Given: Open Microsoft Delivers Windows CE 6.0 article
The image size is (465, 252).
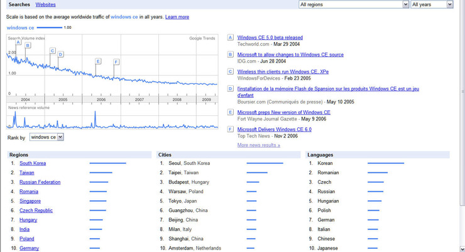Looking at the screenshot, I should pos(275,129).
